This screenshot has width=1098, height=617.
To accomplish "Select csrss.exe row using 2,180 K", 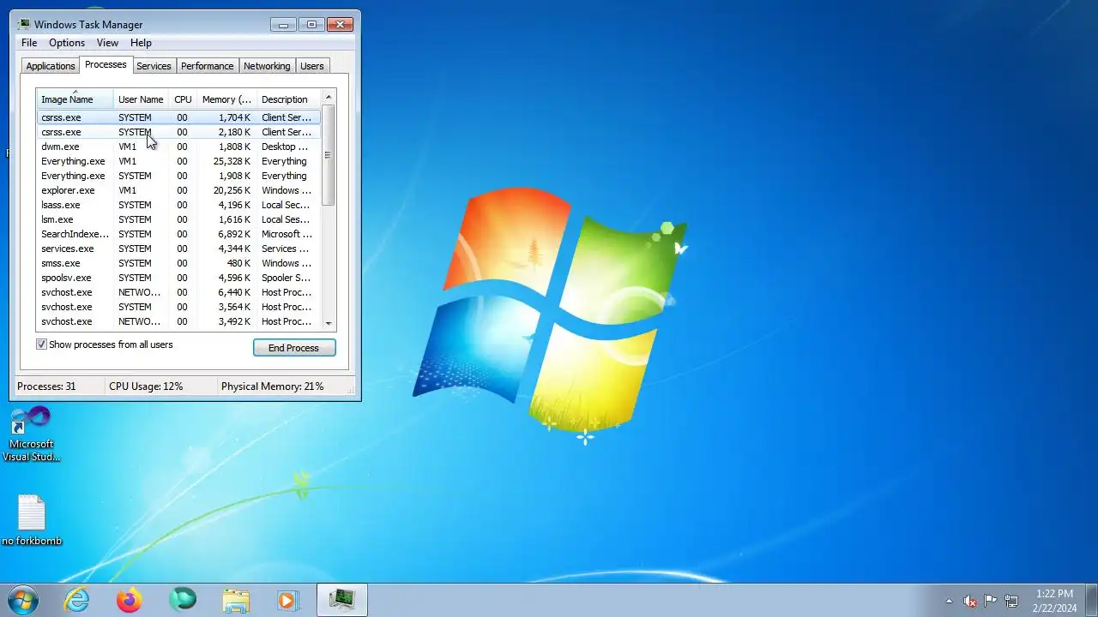I will pyautogui.click(x=178, y=132).
